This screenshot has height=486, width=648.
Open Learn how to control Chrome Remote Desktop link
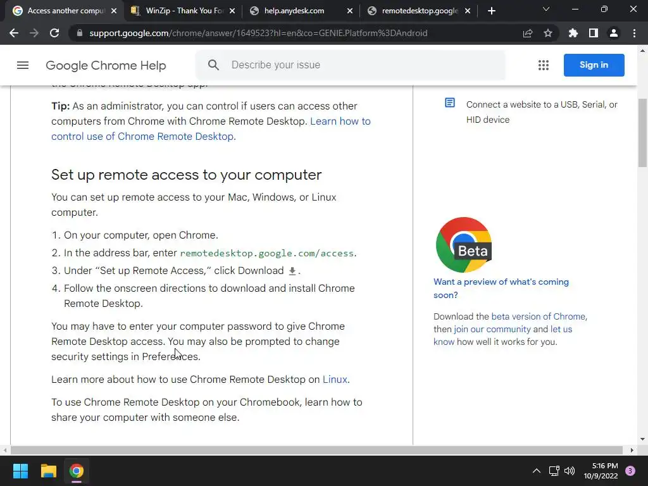click(x=211, y=128)
